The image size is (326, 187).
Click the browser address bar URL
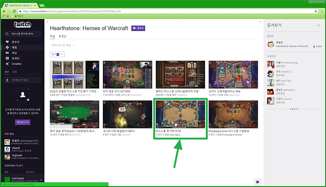(x=72, y=11)
